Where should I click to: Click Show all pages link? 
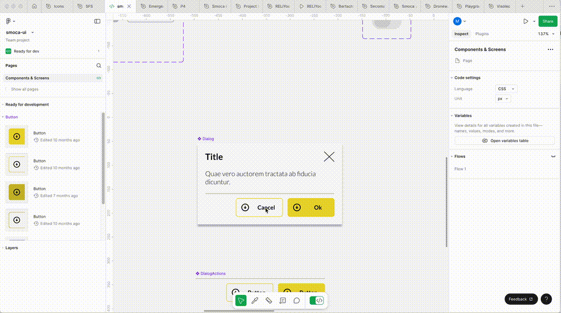pos(25,89)
